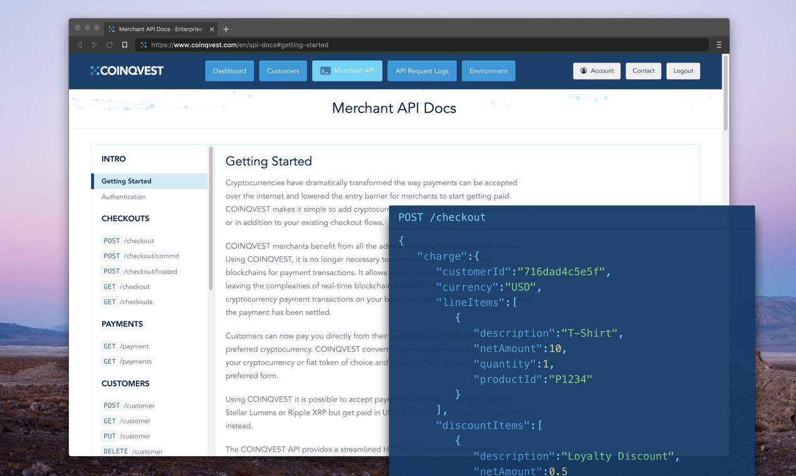Click the page vertical scrollbar
This screenshot has height=476, width=796.
[726, 93]
